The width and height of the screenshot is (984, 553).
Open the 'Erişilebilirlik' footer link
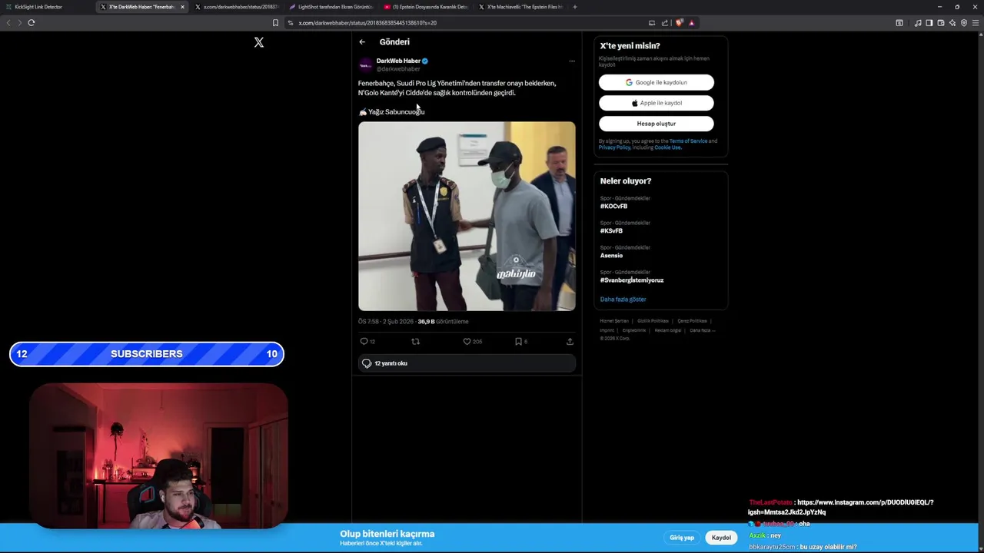tap(634, 330)
